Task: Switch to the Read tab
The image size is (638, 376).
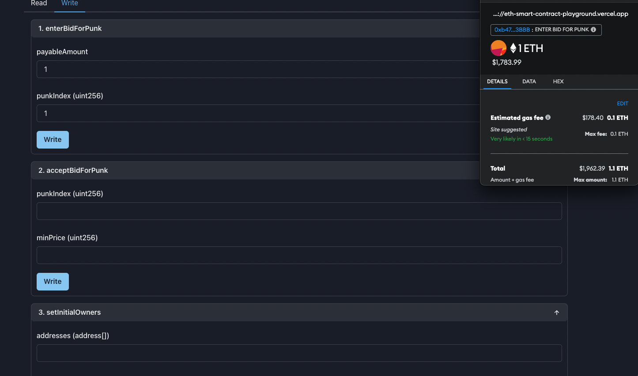Action: [x=39, y=4]
